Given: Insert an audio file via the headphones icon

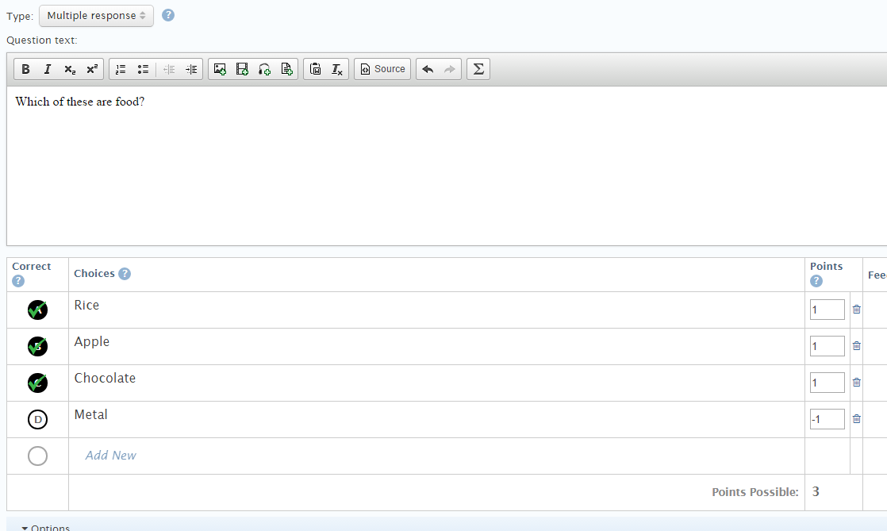Looking at the screenshot, I should (265, 69).
